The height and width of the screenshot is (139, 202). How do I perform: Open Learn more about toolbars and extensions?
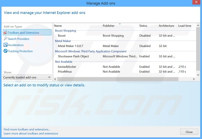(31, 133)
